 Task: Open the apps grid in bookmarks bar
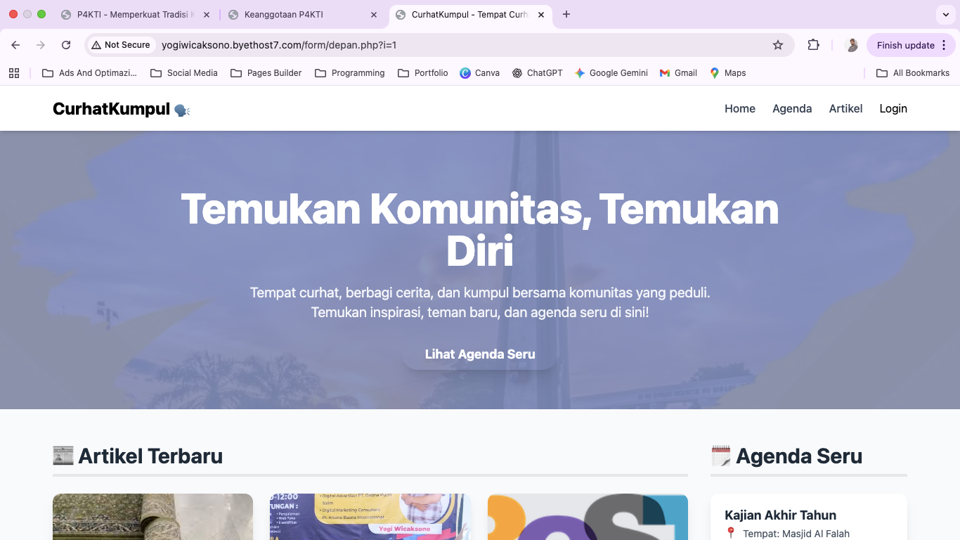click(14, 73)
